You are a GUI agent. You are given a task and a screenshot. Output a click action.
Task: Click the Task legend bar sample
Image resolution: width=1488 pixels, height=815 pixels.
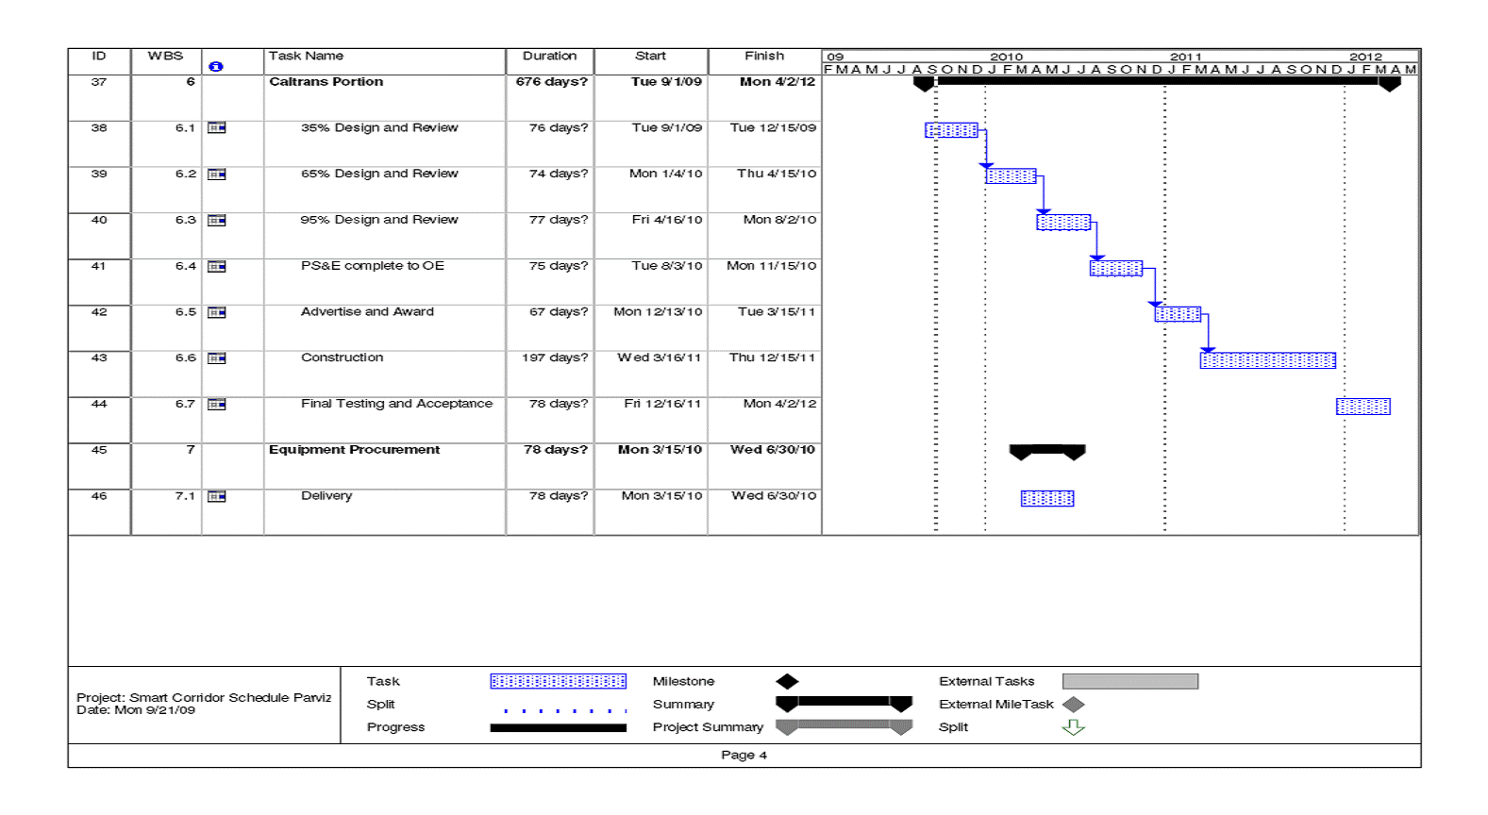click(x=559, y=681)
